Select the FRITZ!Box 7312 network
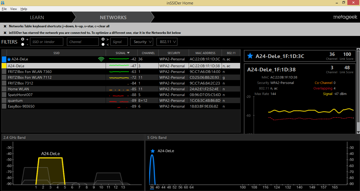The height and width of the screenshot is (191, 360). [121, 83]
